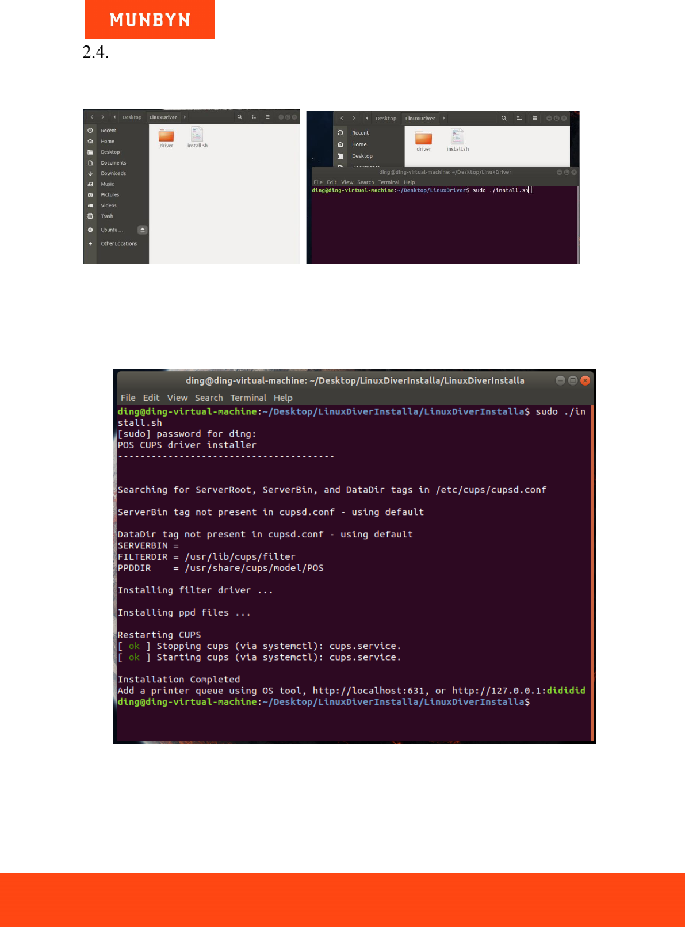This screenshot has height=927, width=685.
Task: Click the 'sudo ./install.sh' command in small terminal
Action: (x=500, y=190)
